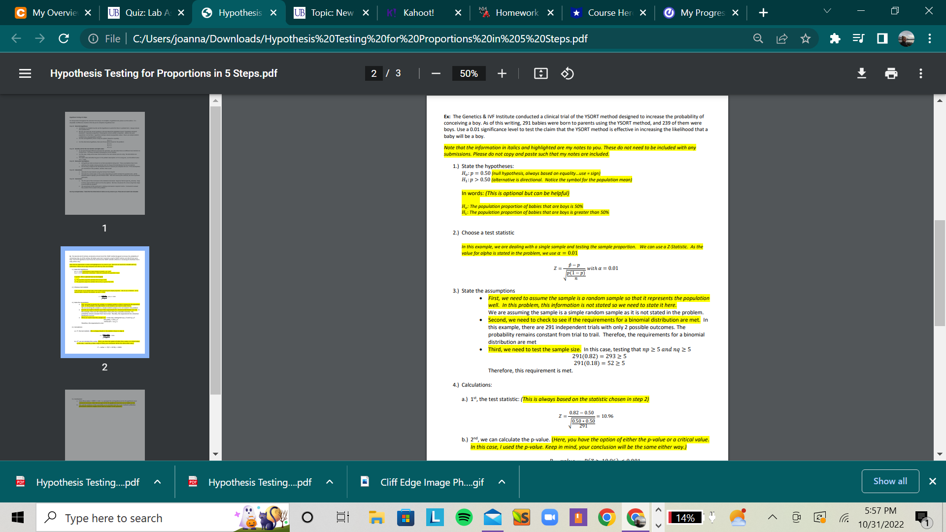Rotate the PDF counterclockwise
The image size is (946, 532).
[x=567, y=73]
